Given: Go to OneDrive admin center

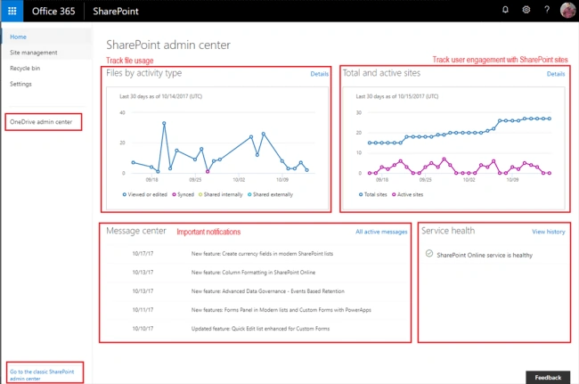Looking at the screenshot, I should (x=41, y=122).
